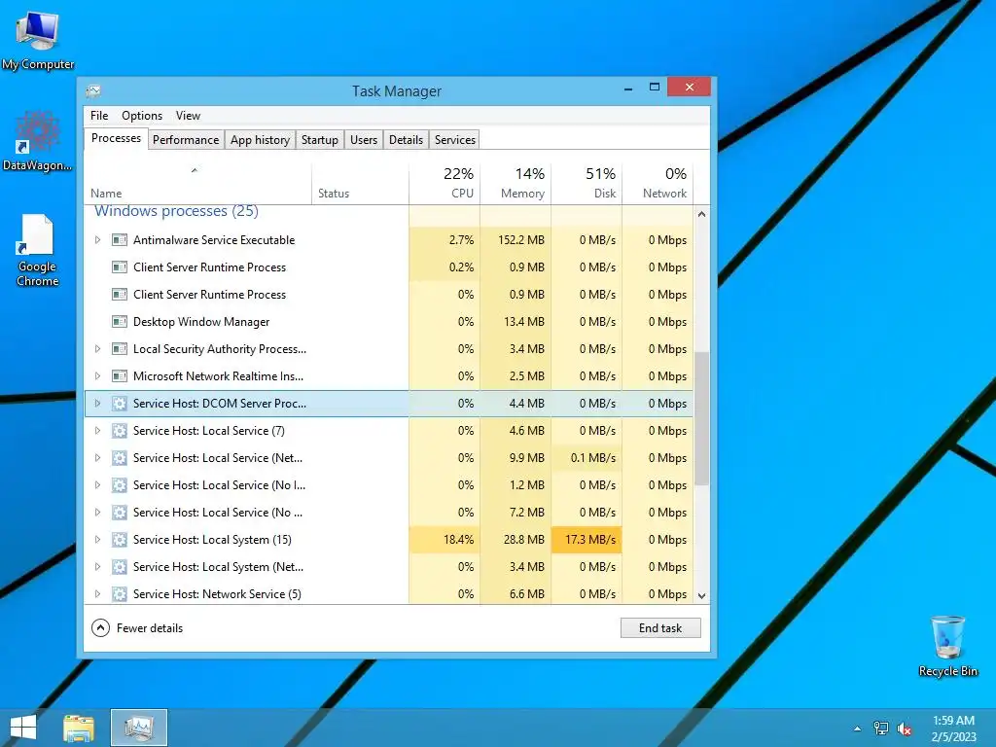Click the Microsoft Network Realtime Inspection process icon
996x747 pixels.
point(120,376)
